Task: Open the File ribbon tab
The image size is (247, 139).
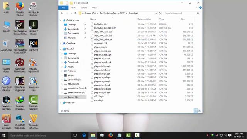Action: click(63, 8)
